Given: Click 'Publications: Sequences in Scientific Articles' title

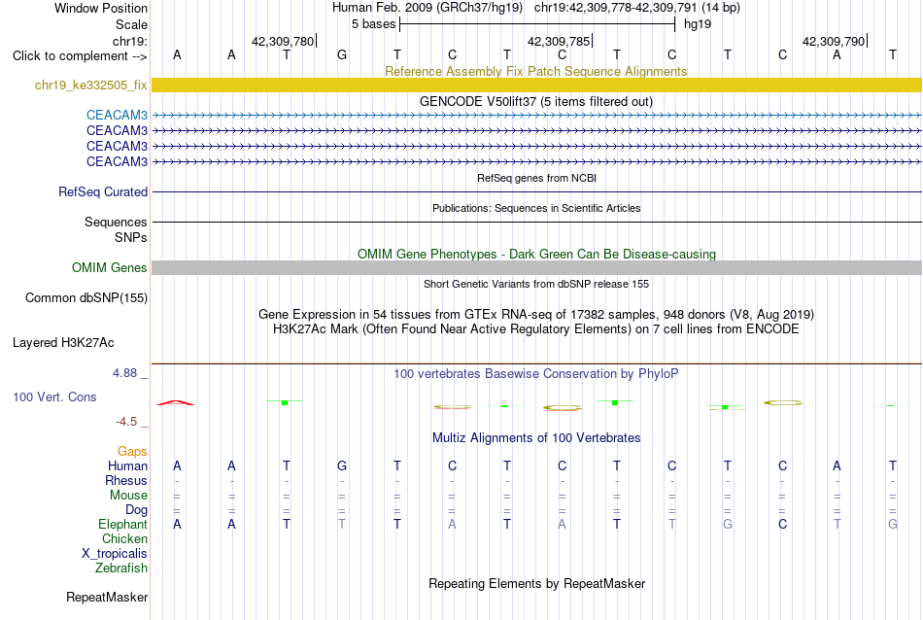Looking at the screenshot, I should pos(536,208).
